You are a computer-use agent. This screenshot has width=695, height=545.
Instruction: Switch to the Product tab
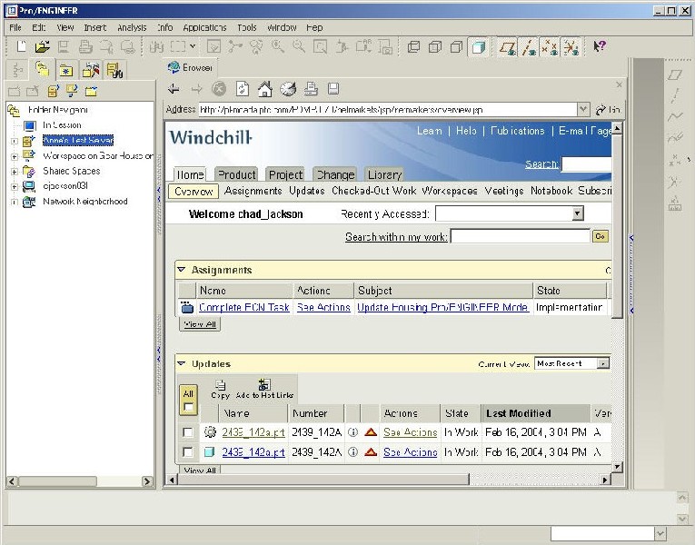tap(237, 174)
